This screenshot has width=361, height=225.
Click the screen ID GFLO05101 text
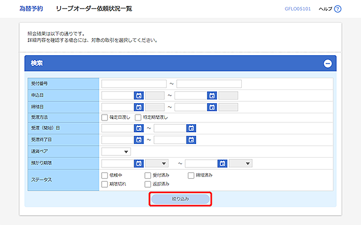pyautogui.click(x=298, y=9)
